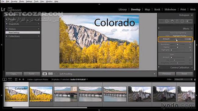This screenshot has height=111, width=198.
Task: Adjust the Roundness slider
Action: coord(177,45)
